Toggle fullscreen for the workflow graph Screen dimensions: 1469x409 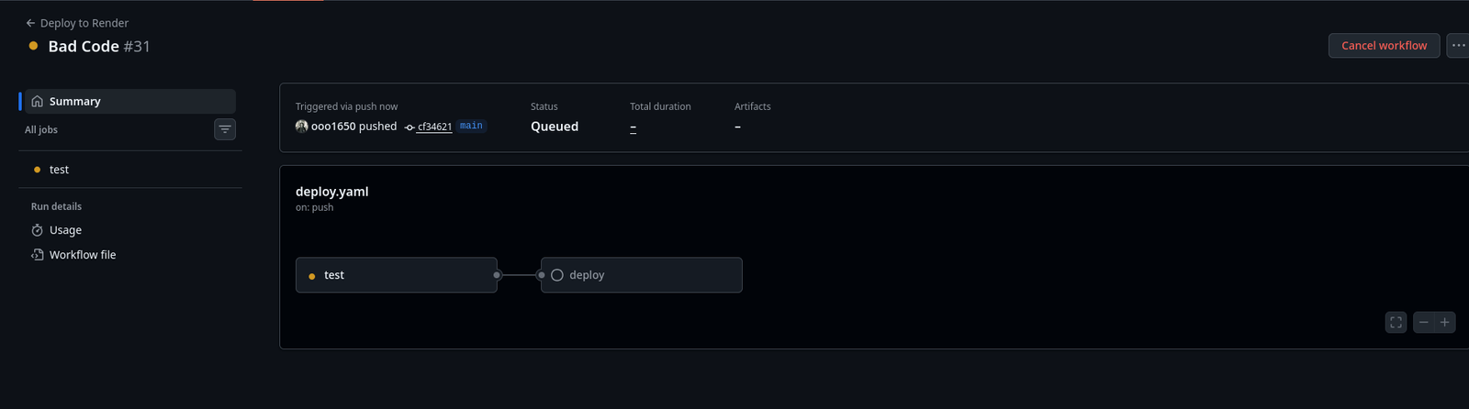click(x=1396, y=322)
